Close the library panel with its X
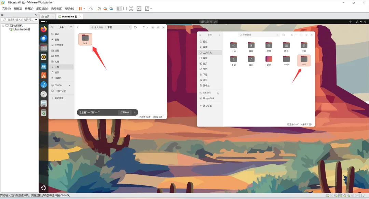The image size is (369, 199). tap(36, 15)
